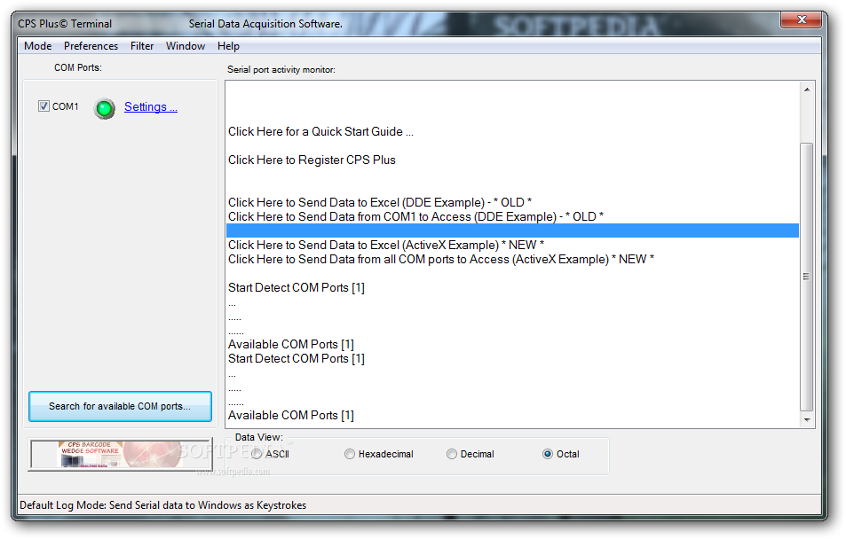Click Send Data from all COM ports to Access line

pyautogui.click(x=441, y=259)
